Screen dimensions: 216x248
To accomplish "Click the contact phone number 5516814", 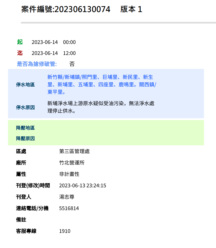I will tap(69, 208).
